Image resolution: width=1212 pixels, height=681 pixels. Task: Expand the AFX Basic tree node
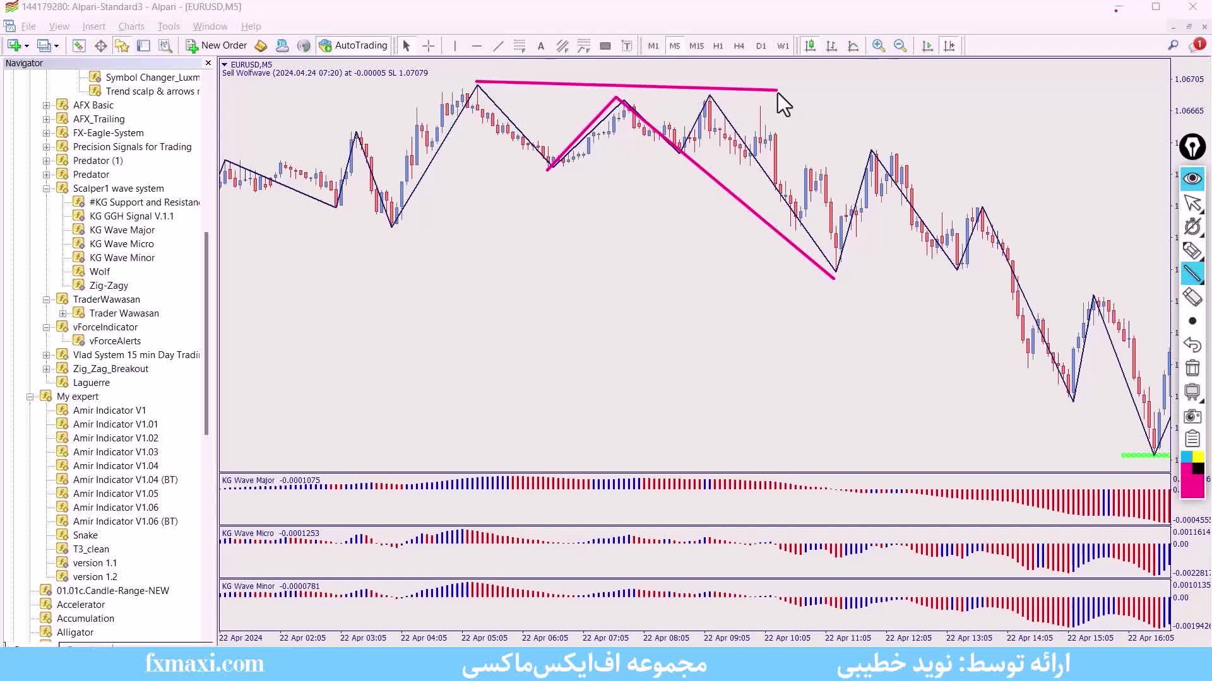(46, 105)
